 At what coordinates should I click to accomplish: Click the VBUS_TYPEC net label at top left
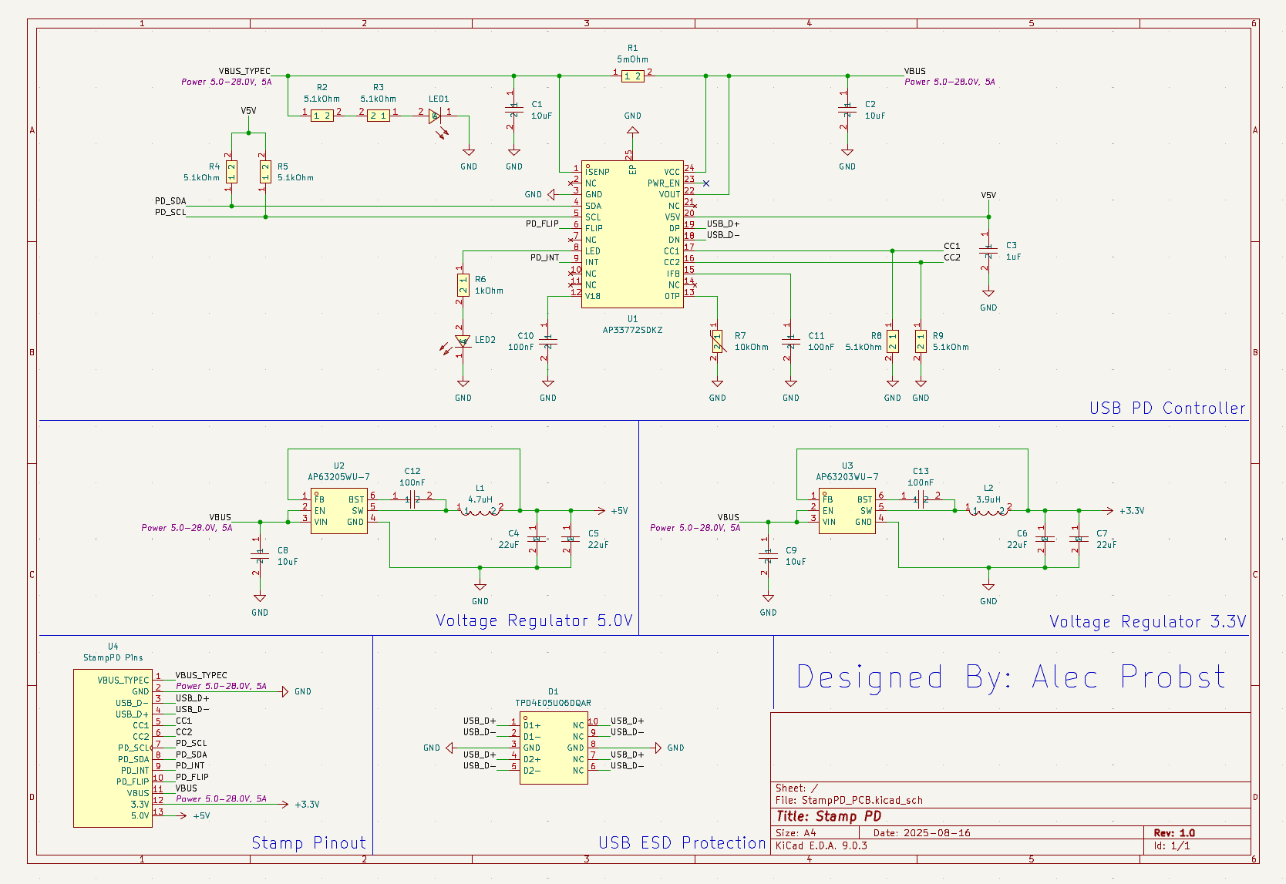(x=244, y=71)
